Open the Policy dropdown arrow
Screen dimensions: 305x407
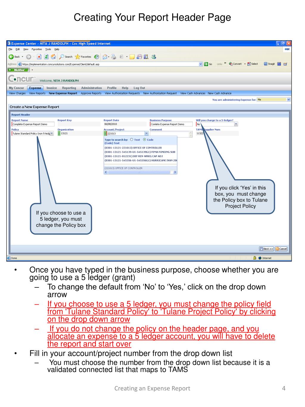point(52,134)
